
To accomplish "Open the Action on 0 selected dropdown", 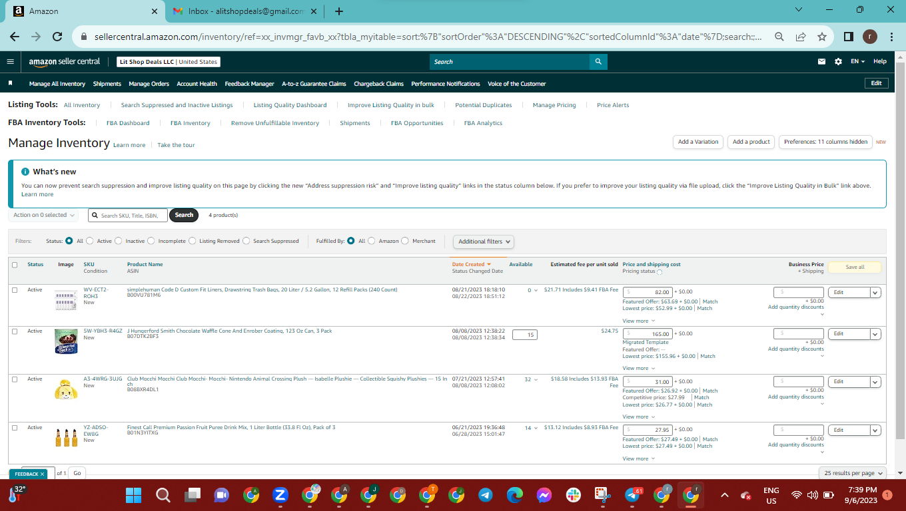I will tap(43, 215).
